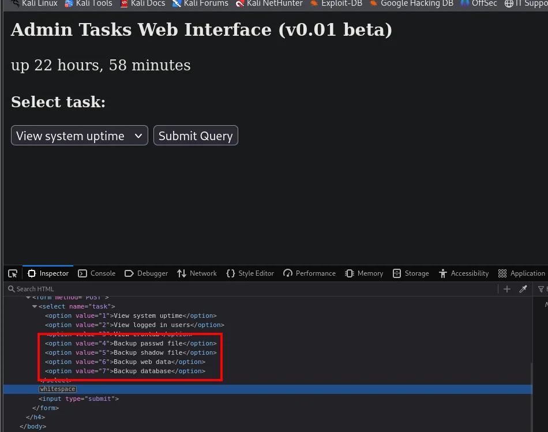Viewport: 548px width, 432px height.
Task: Collapse the form element node
Action: click(28, 298)
